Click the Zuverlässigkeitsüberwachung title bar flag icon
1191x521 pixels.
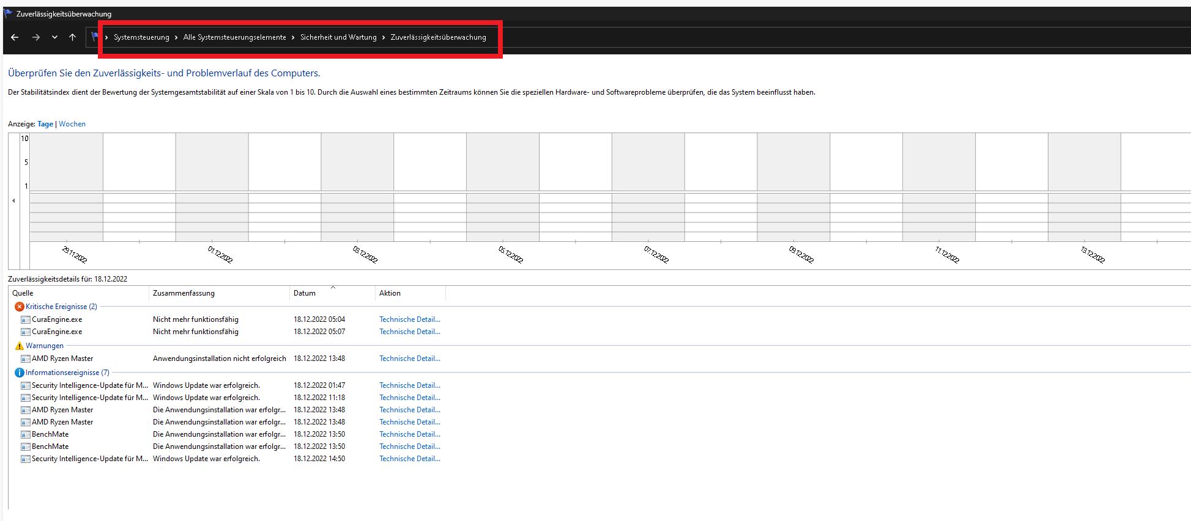click(x=9, y=13)
